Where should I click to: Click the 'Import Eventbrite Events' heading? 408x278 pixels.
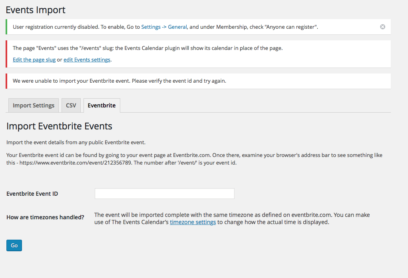(x=59, y=127)
